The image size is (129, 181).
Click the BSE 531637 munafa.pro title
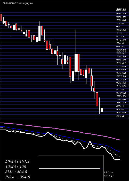click(x=18, y=3)
